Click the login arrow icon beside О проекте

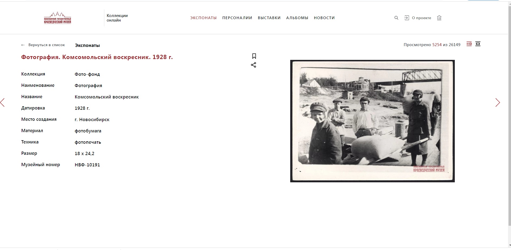[407, 18]
